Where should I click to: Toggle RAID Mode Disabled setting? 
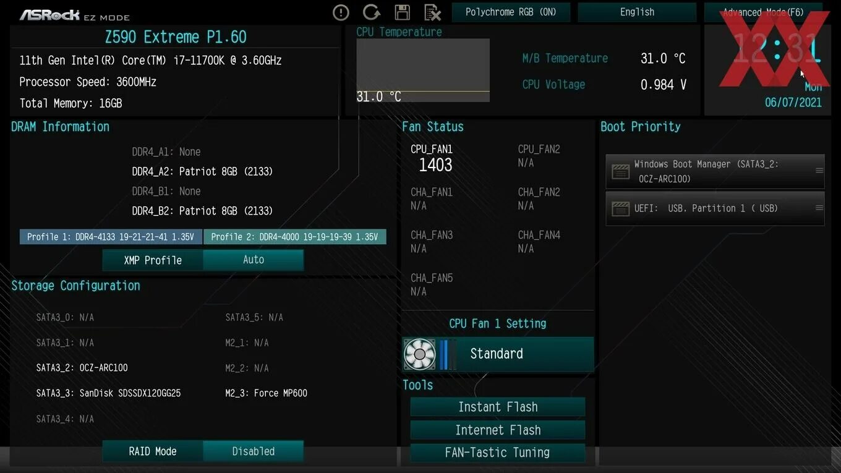[253, 451]
